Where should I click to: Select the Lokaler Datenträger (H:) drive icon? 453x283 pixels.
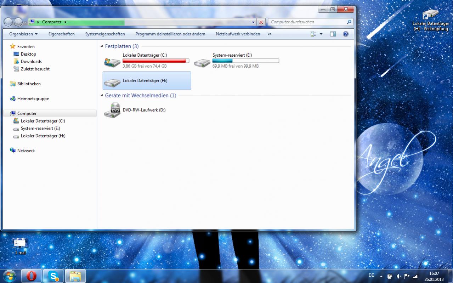pos(112,83)
